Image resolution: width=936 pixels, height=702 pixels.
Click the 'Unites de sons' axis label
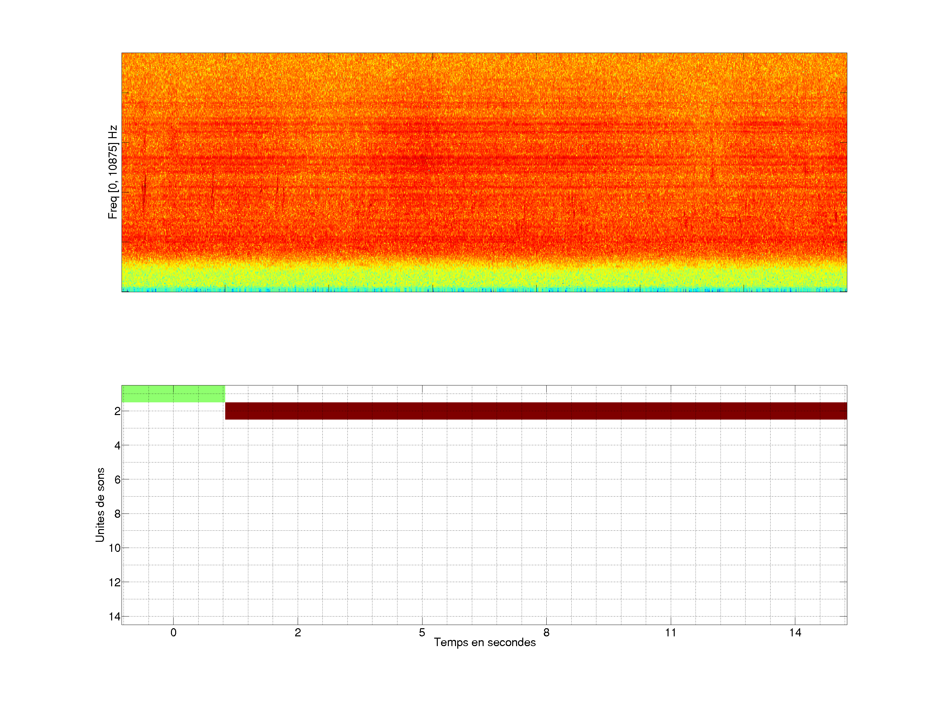click(100, 505)
